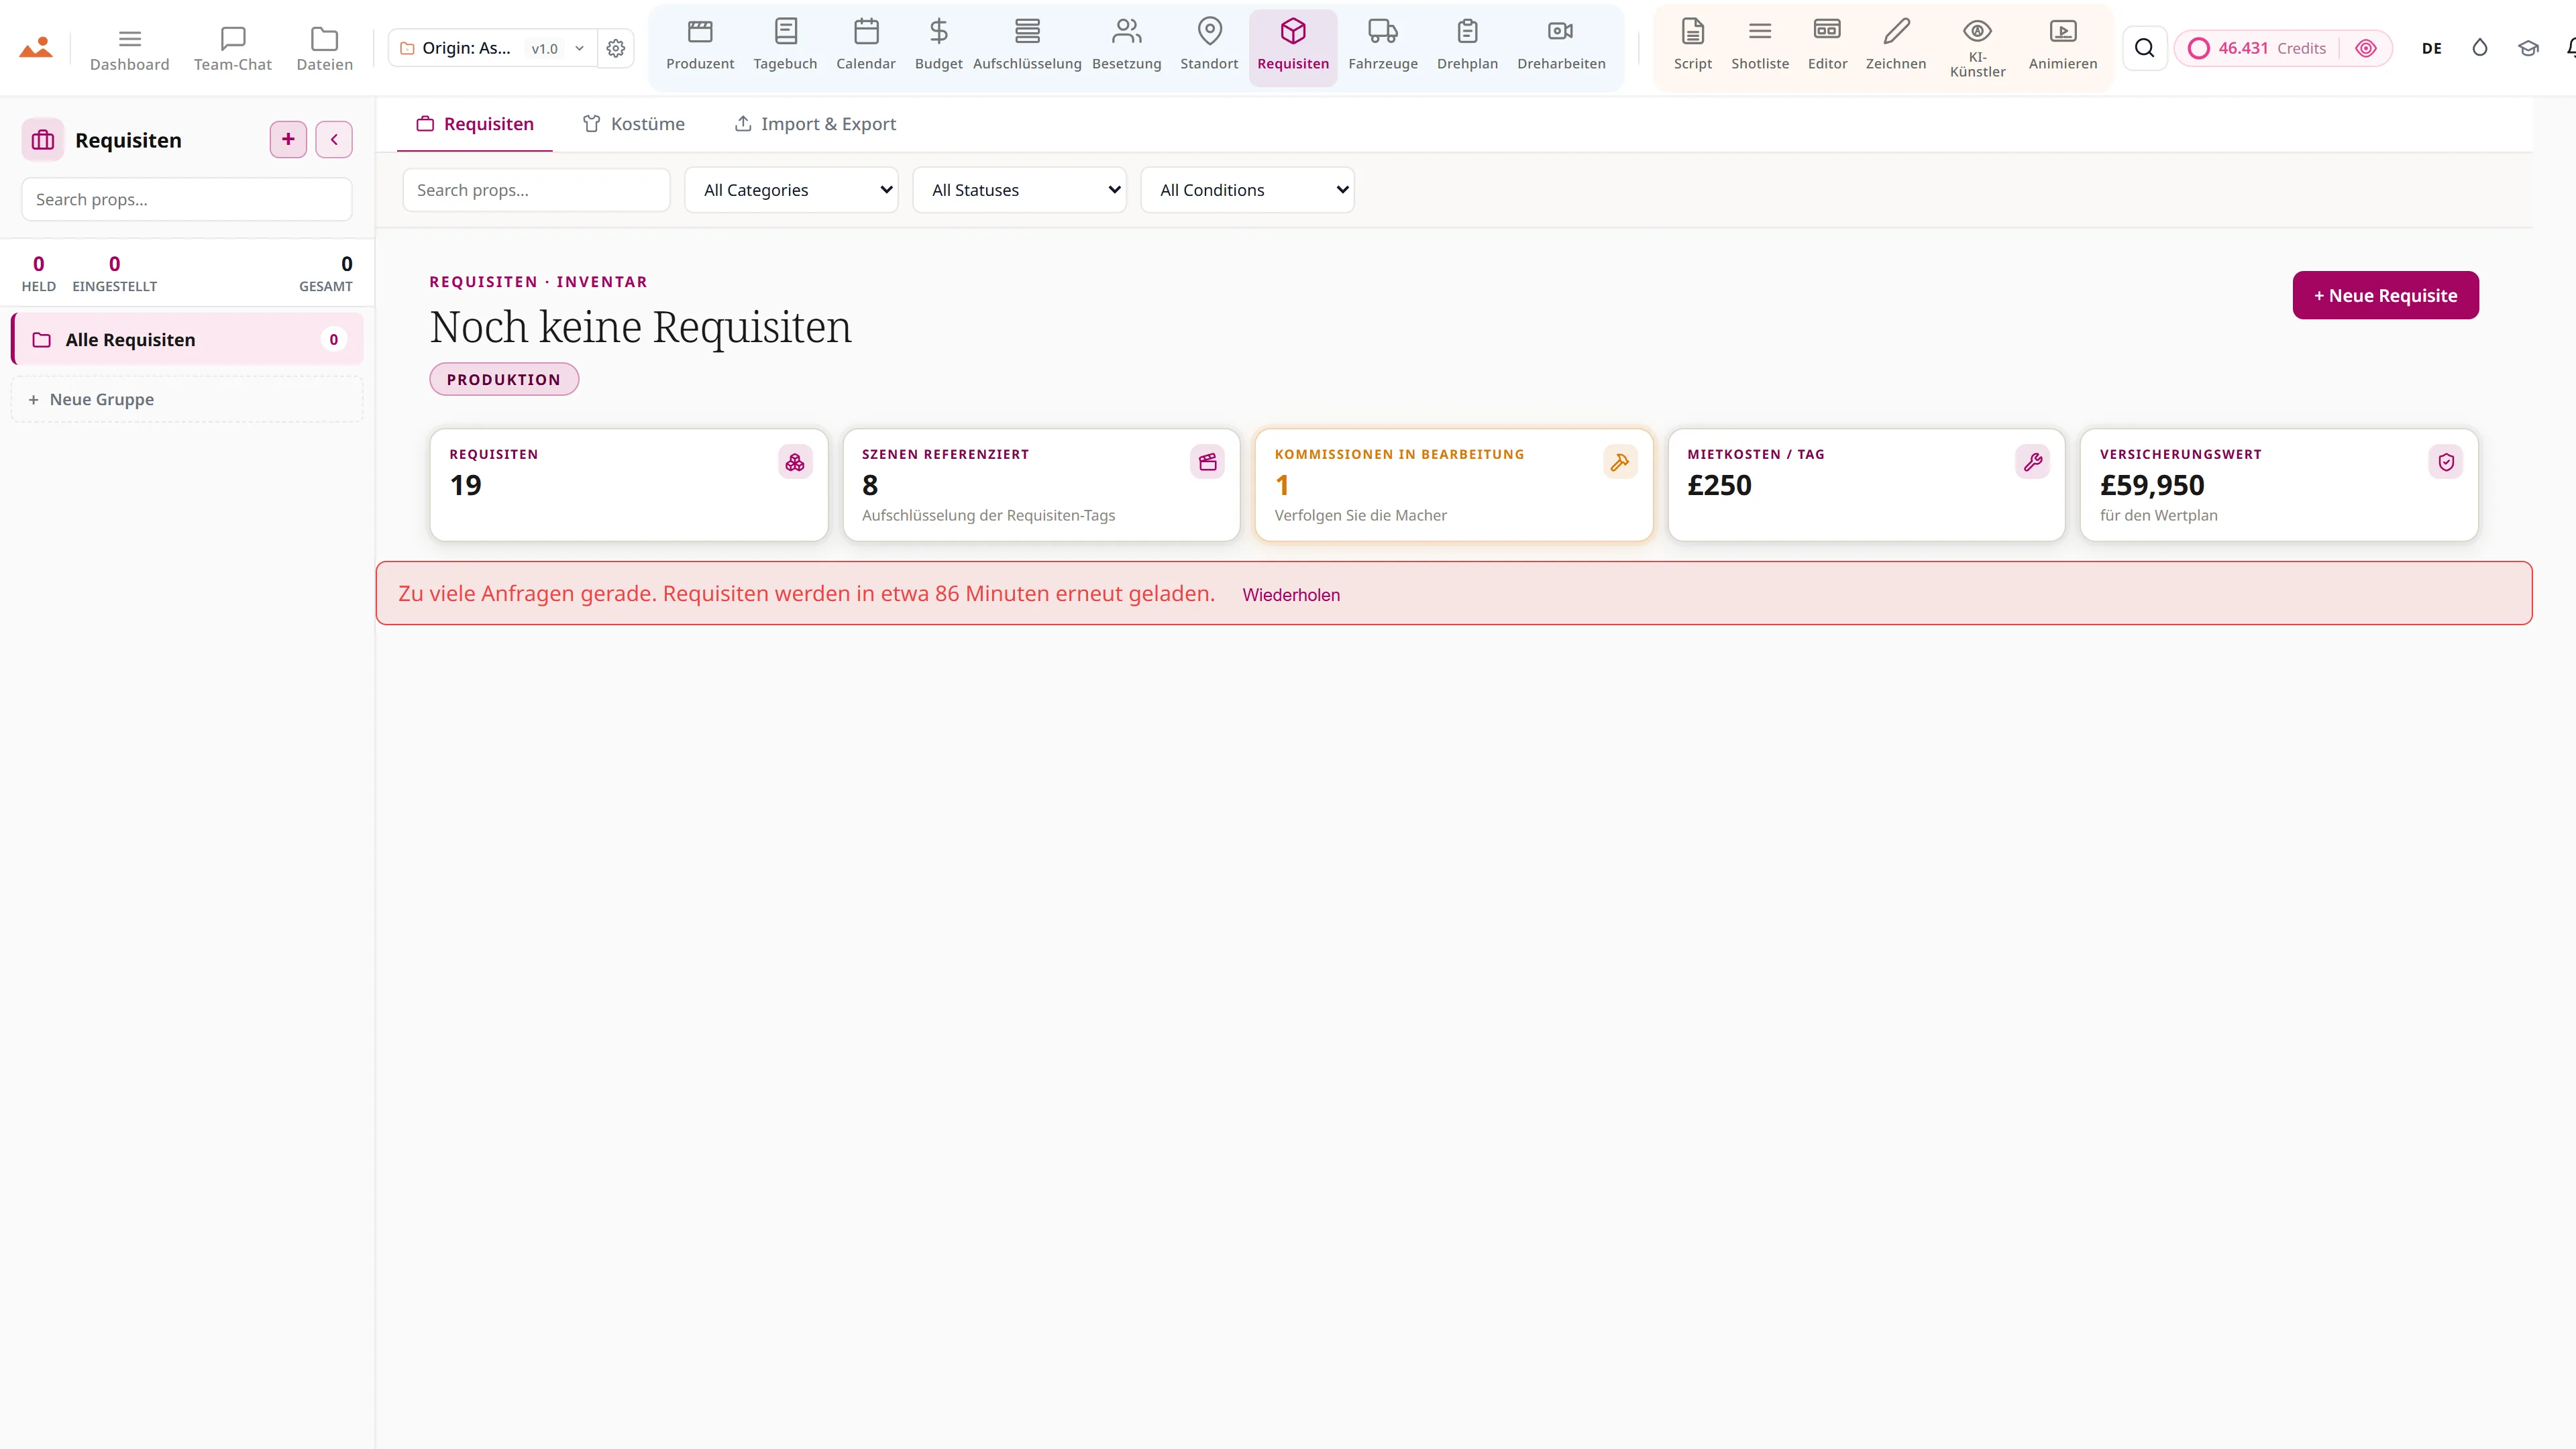Open Team-Chat

coord(233,48)
